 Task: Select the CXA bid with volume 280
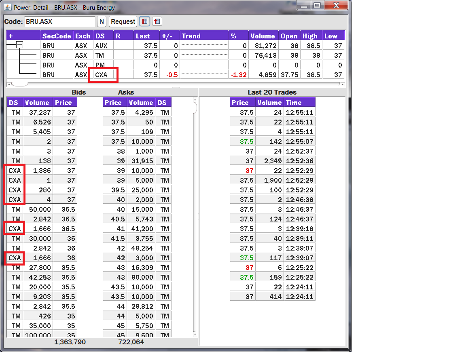tap(42, 190)
